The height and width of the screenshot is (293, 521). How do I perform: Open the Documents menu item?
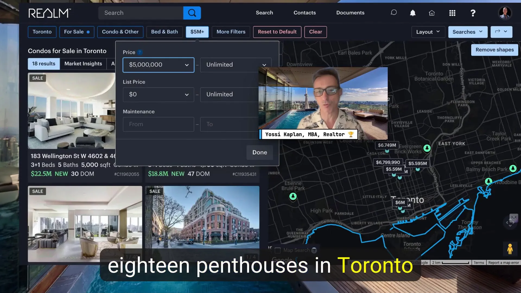(350, 13)
